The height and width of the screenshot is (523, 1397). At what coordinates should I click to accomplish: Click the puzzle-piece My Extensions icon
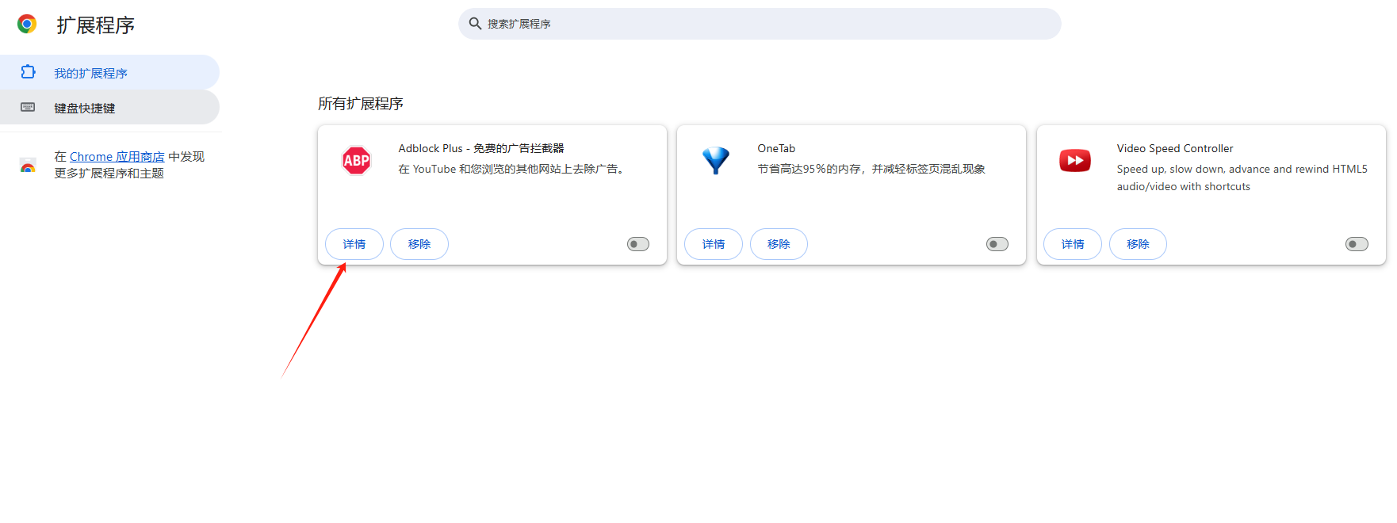pyautogui.click(x=28, y=72)
